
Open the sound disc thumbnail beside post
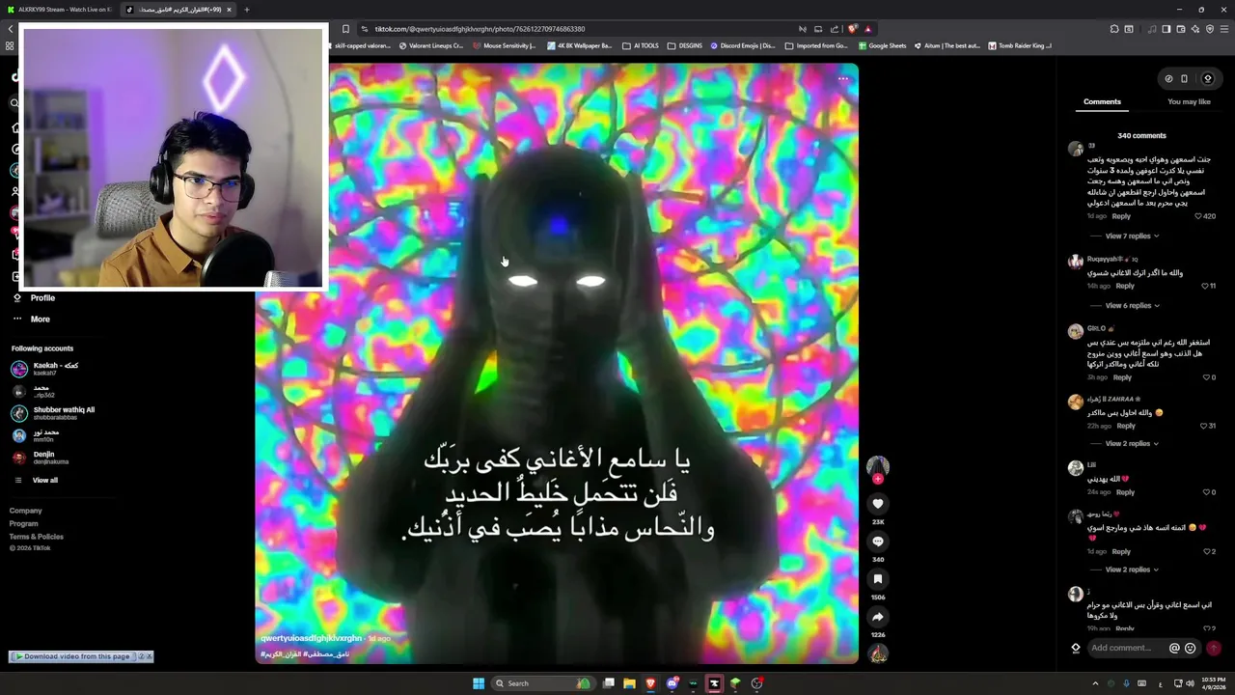(x=878, y=653)
